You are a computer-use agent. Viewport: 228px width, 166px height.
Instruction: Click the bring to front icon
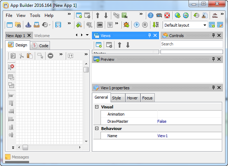point(11,77)
